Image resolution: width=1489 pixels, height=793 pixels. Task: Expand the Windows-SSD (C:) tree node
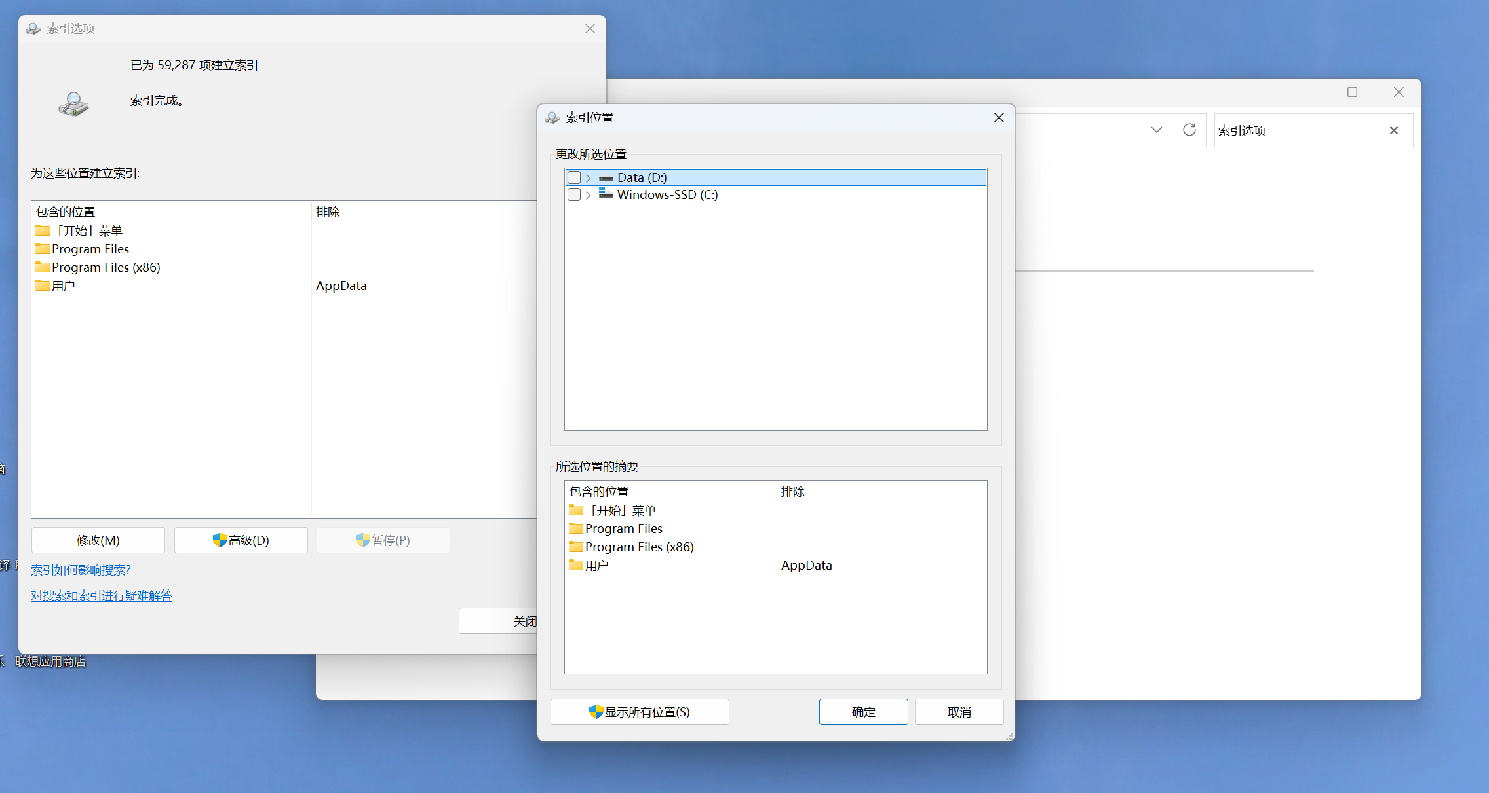[589, 195]
